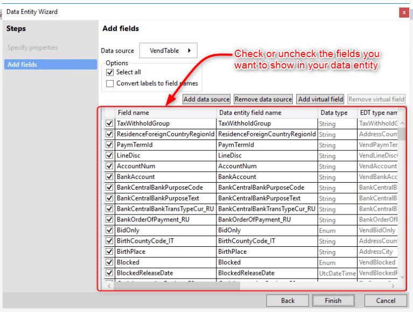This screenshot has width=413, height=312.
Task: Enable Convert labels to field names checkbox
Action: [110, 84]
